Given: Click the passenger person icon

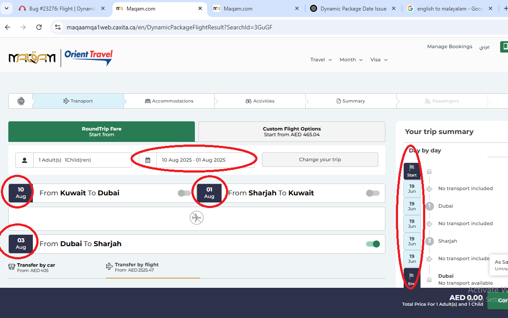Looking at the screenshot, I should (x=25, y=160).
